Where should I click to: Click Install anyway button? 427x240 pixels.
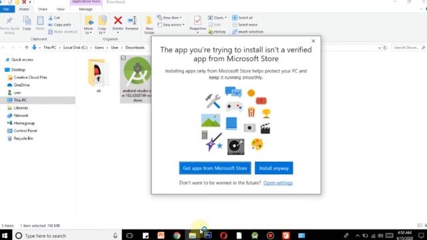pos(274,168)
